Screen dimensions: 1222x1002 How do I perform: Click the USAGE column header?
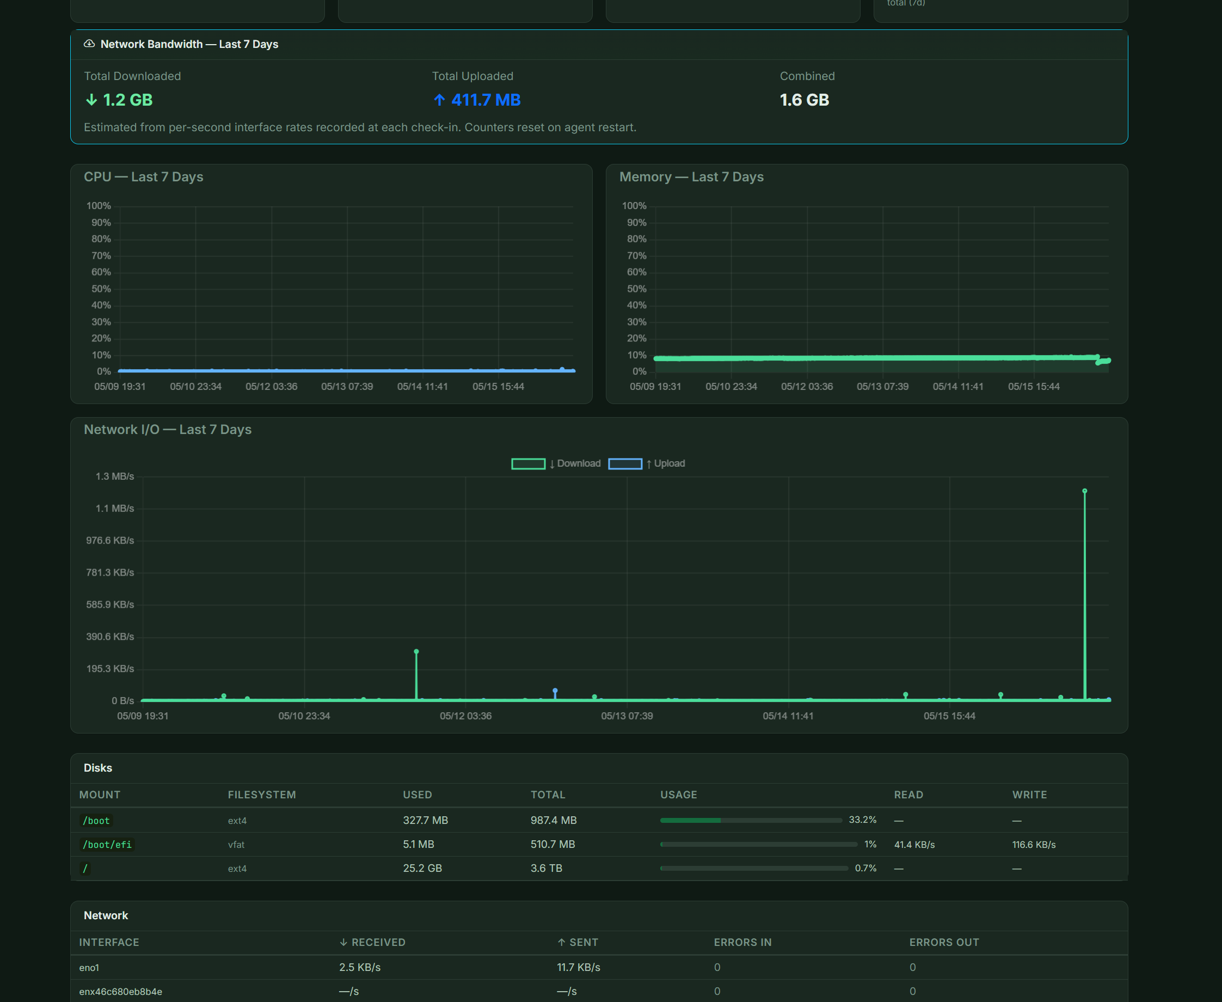pos(679,795)
